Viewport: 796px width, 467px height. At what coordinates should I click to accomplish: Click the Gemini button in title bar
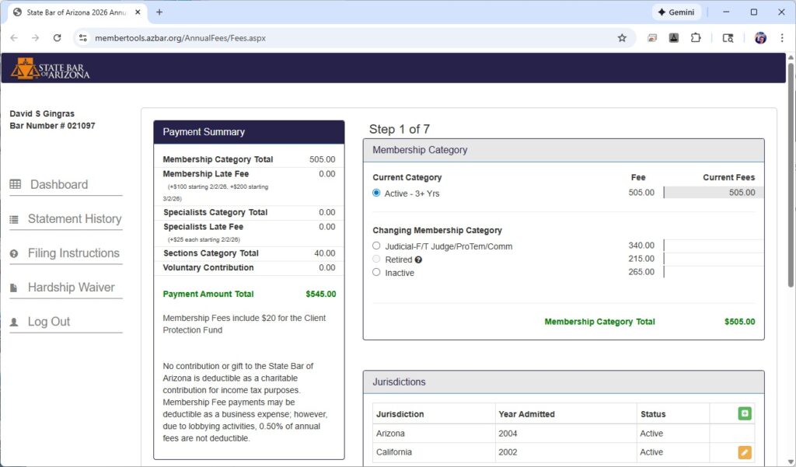[x=676, y=12]
